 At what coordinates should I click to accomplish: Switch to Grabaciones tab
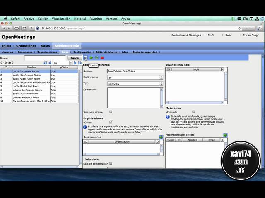tap(26, 46)
